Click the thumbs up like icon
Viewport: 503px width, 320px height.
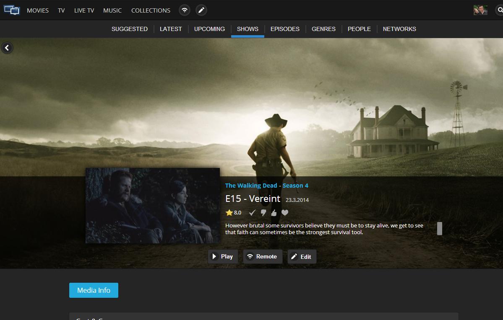pyautogui.click(x=274, y=213)
